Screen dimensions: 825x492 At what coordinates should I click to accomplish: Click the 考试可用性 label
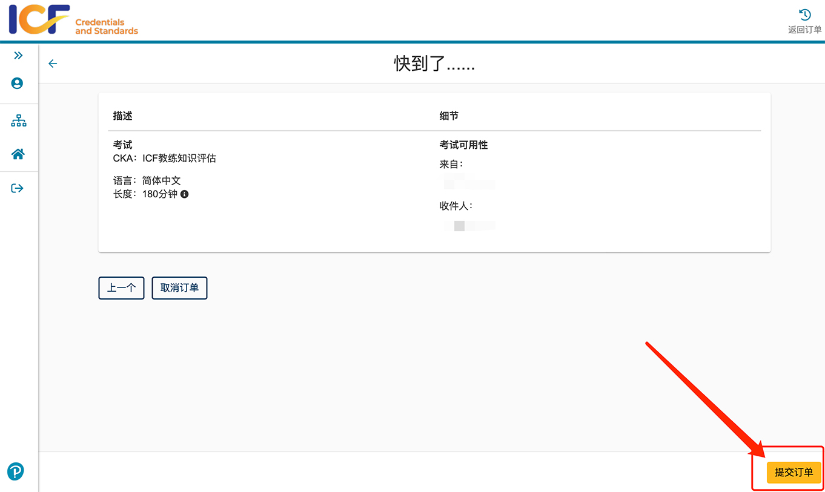463,145
